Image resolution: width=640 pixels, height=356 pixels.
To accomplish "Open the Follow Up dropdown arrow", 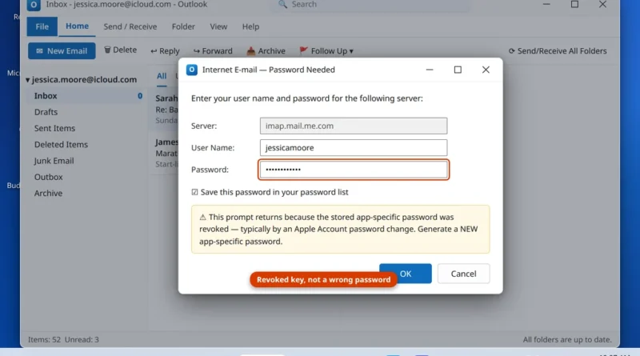I will pos(351,51).
